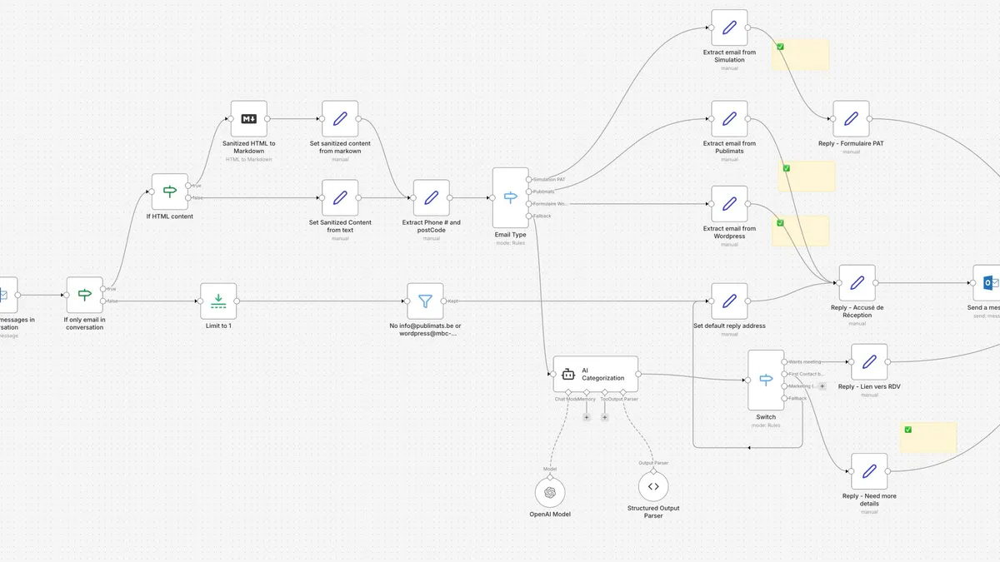Click the Reply - Lien vers RDV node
Image resolution: width=1000 pixels, height=562 pixels.
(x=869, y=361)
